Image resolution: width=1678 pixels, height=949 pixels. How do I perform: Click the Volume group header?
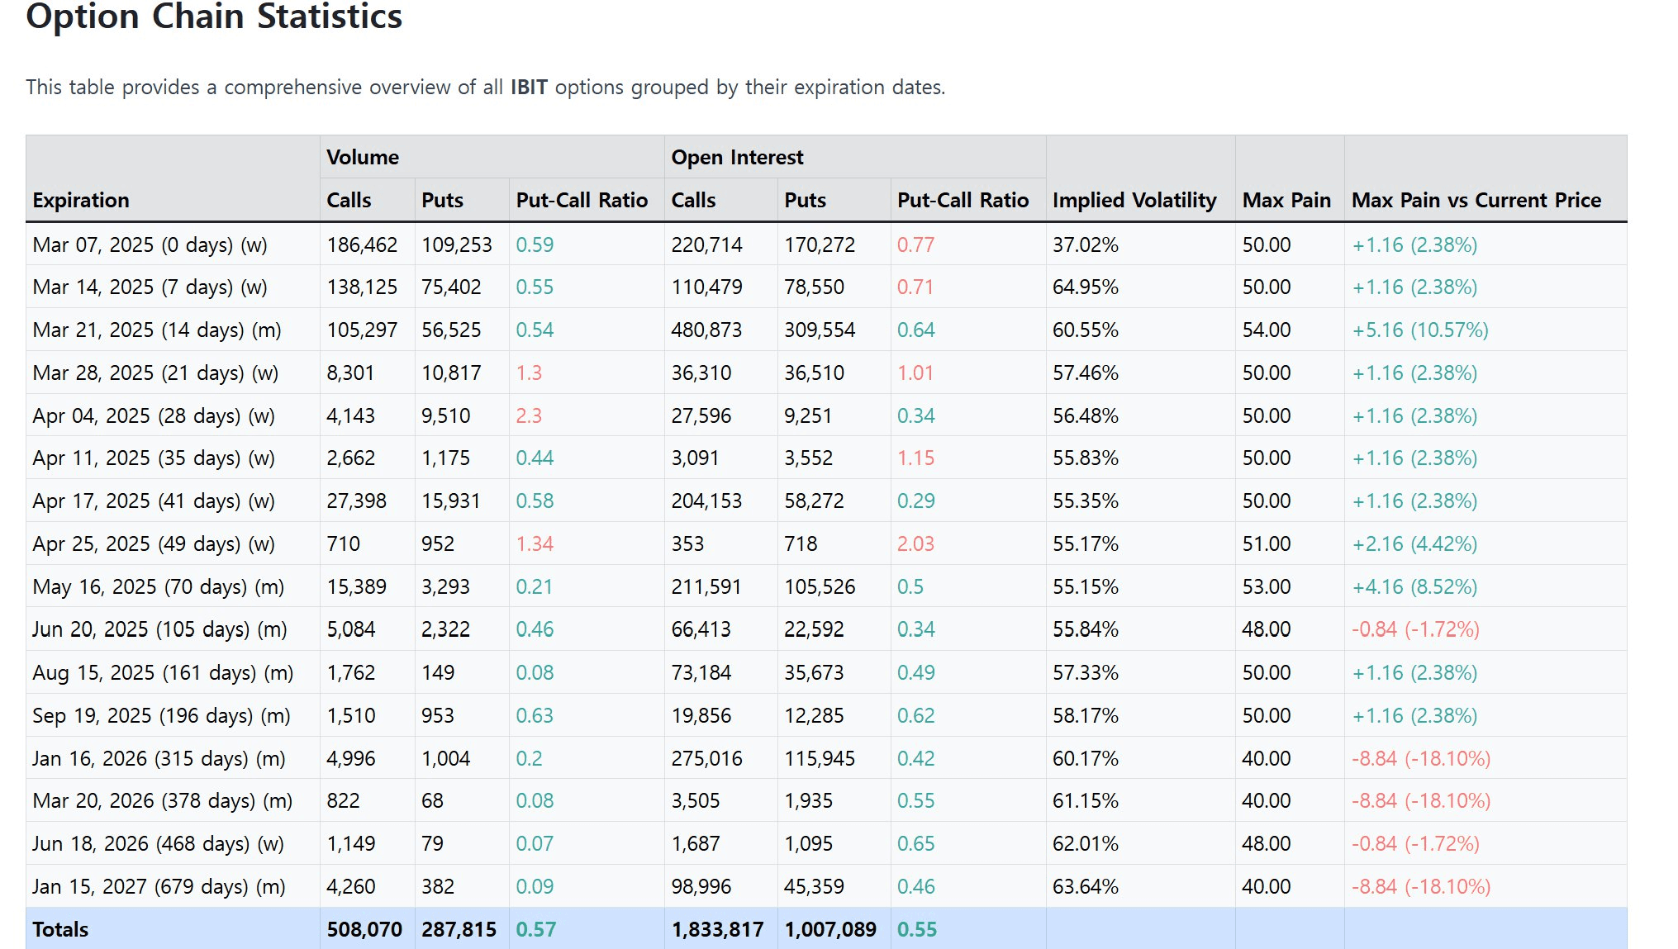[x=363, y=157]
